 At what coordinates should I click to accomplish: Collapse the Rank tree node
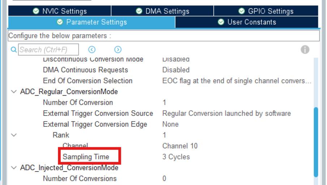pyautogui.click(x=14, y=135)
